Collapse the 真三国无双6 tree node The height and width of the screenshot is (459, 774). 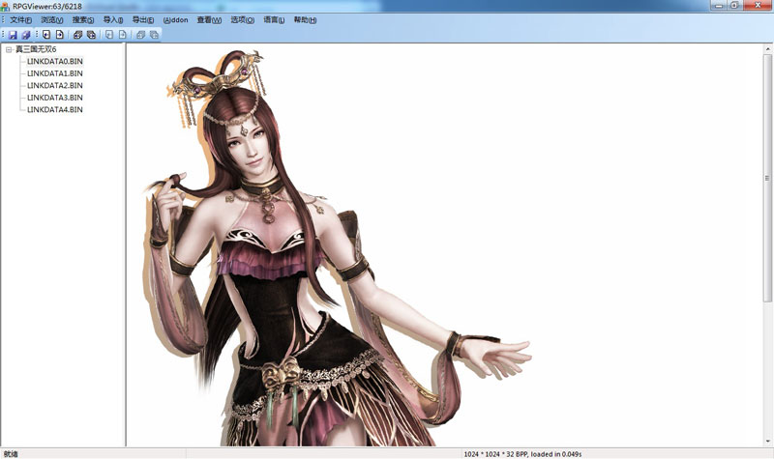tap(8, 49)
